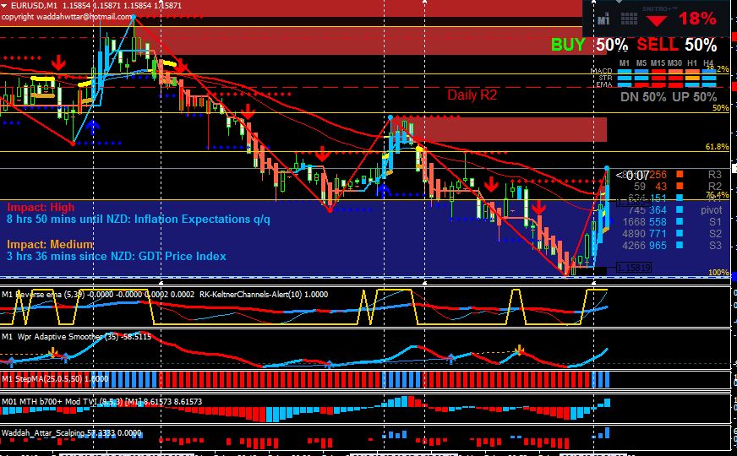This screenshot has width=737, height=456.
Task: Click the 100% Fibonacci level label
Action: click(x=718, y=273)
